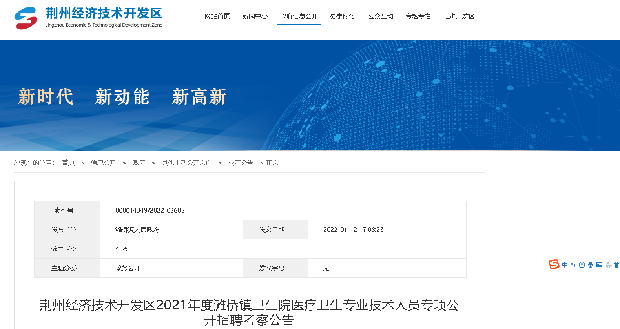Select the 政府信息公开 tab
The height and width of the screenshot is (329, 620).
click(x=299, y=16)
